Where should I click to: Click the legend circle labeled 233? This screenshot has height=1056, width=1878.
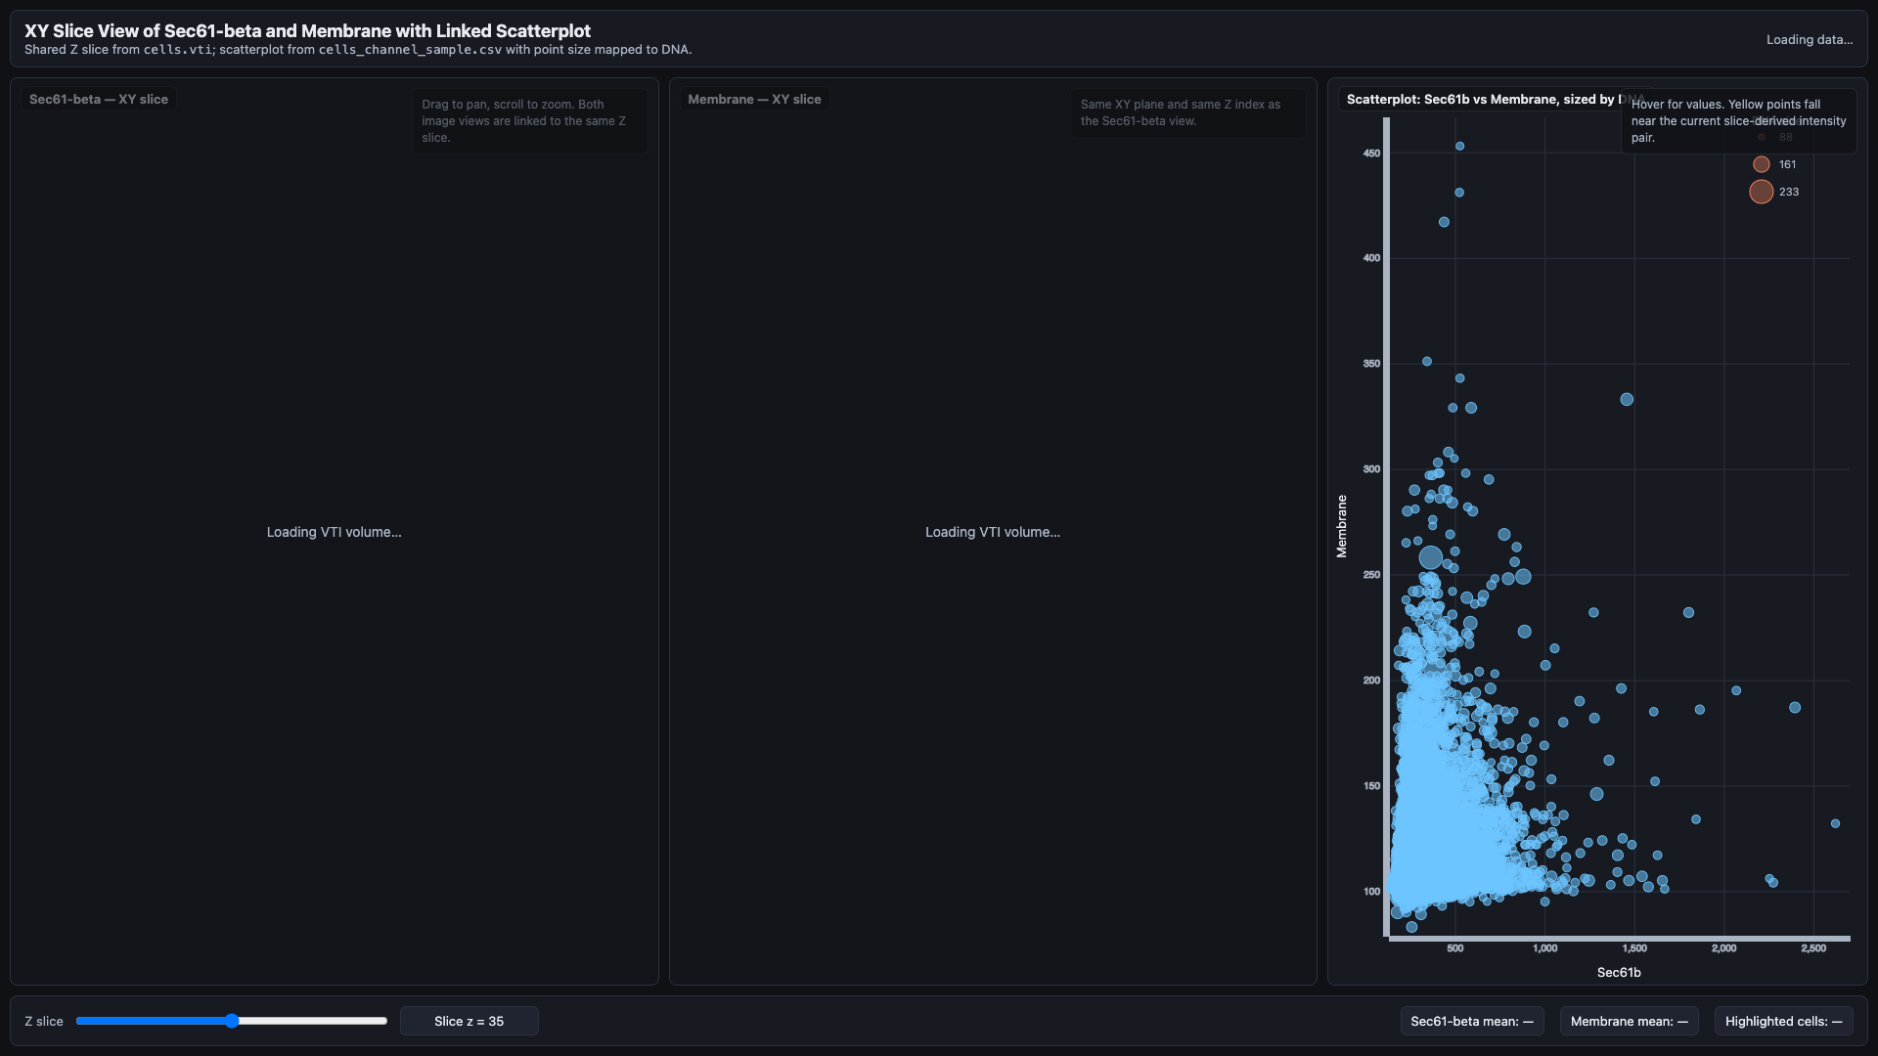[x=1761, y=192]
